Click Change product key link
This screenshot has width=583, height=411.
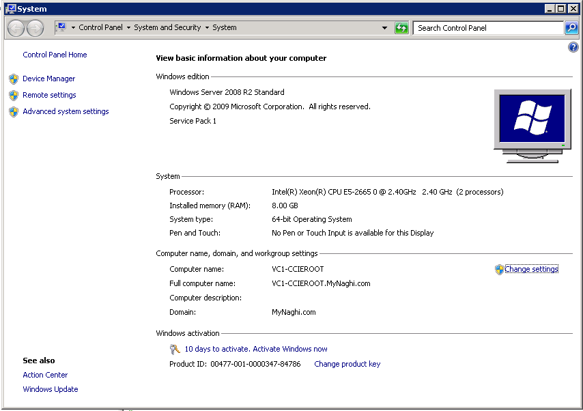pos(347,365)
